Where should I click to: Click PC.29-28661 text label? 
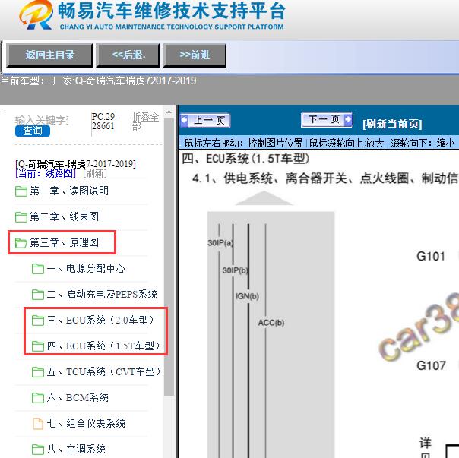pos(104,122)
